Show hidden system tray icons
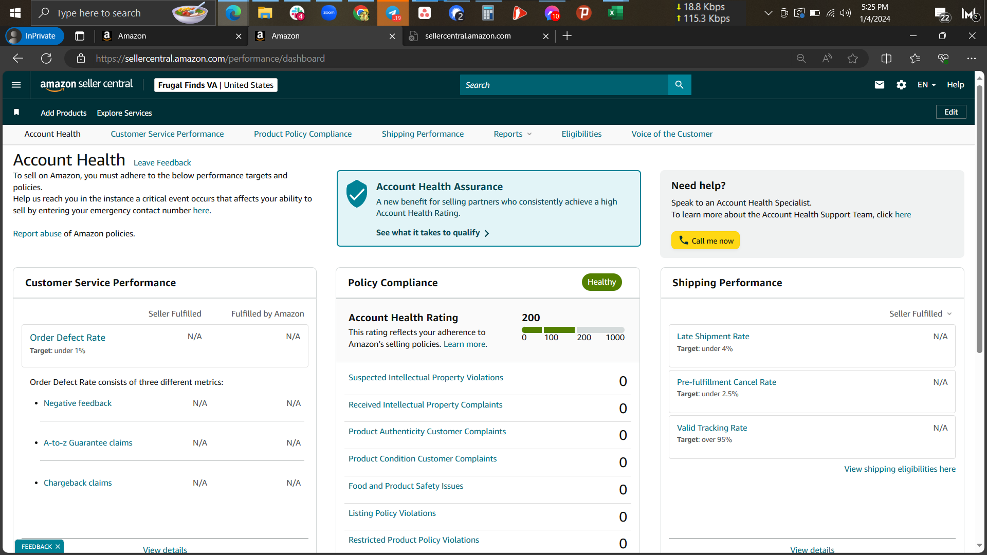The image size is (987, 555). 768,13
